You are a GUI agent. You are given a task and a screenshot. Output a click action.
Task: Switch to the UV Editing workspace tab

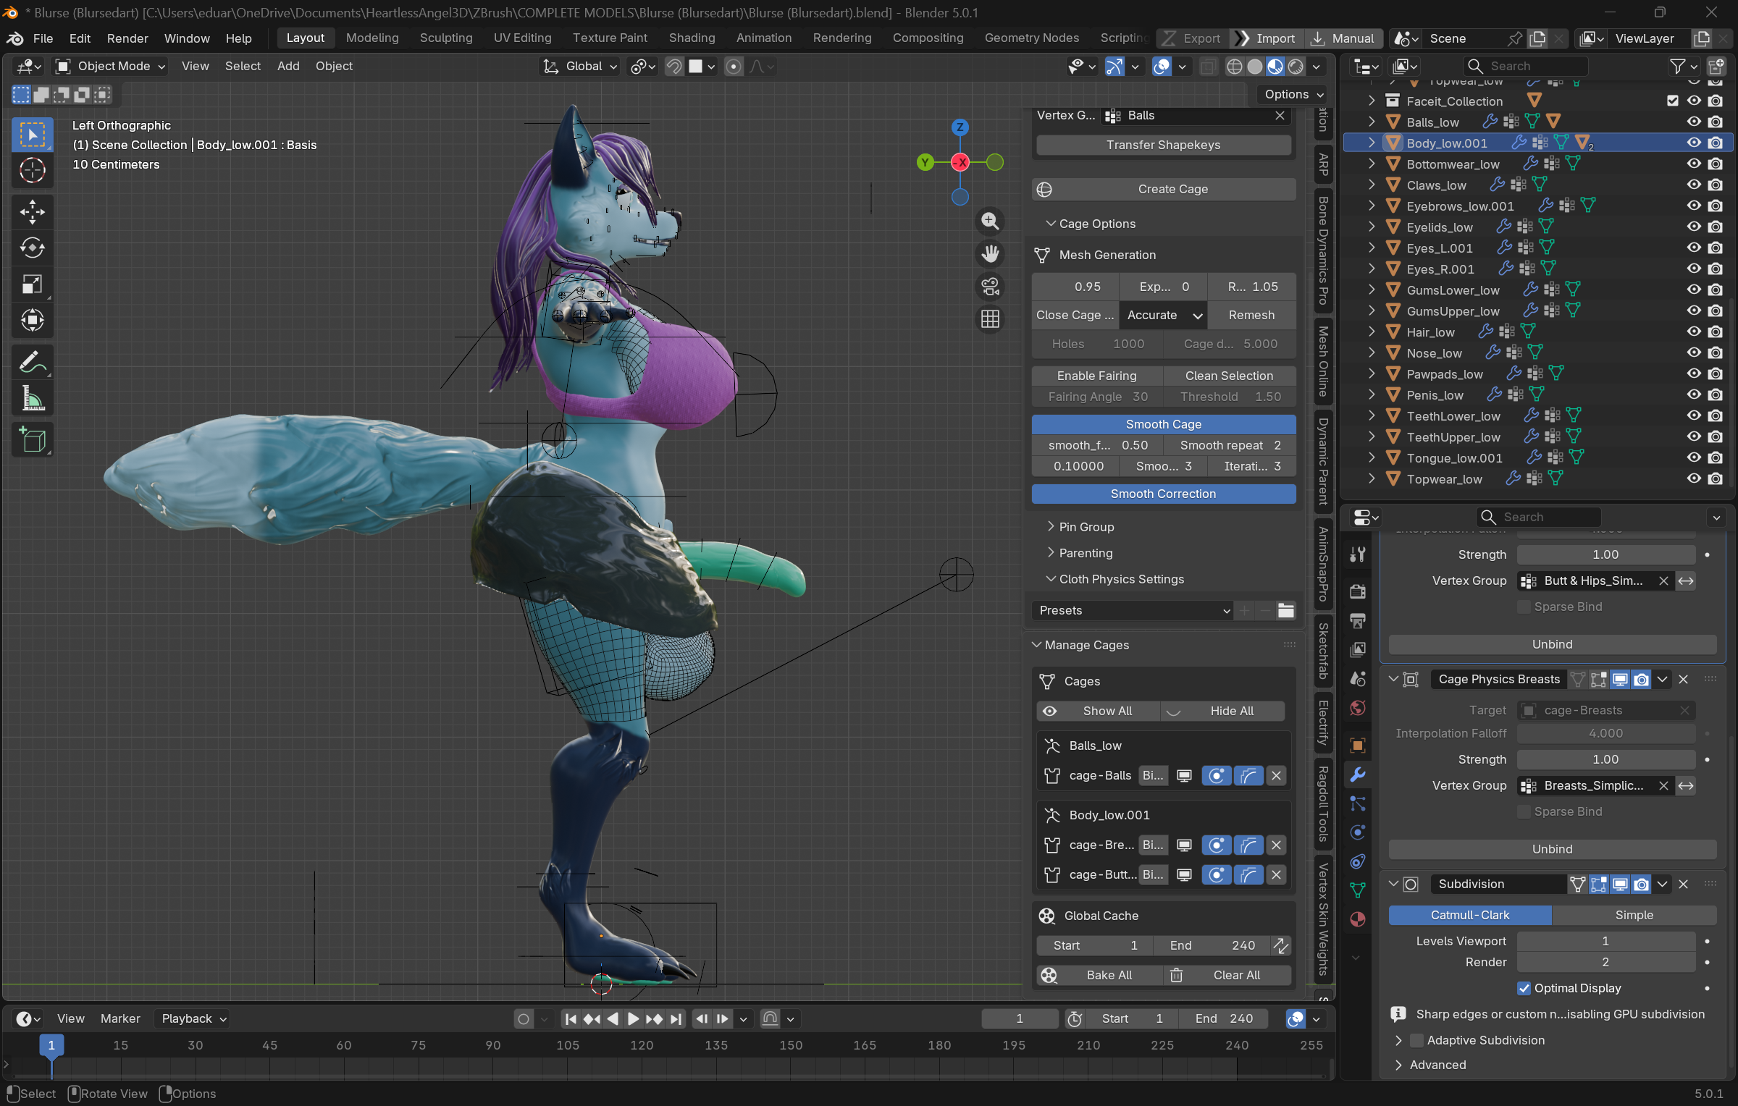(x=522, y=38)
